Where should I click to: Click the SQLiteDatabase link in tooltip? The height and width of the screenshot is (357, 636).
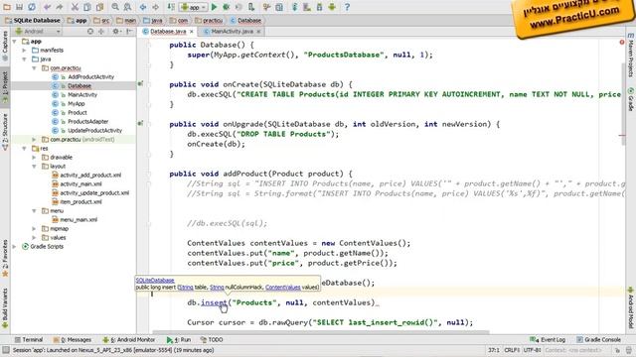coord(155,280)
